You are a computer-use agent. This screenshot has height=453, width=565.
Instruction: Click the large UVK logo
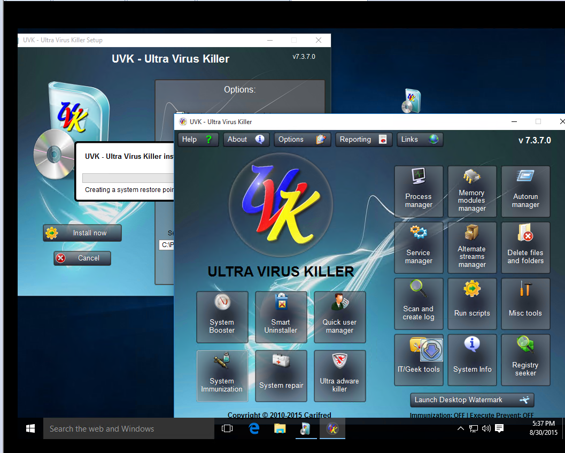coord(281,205)
